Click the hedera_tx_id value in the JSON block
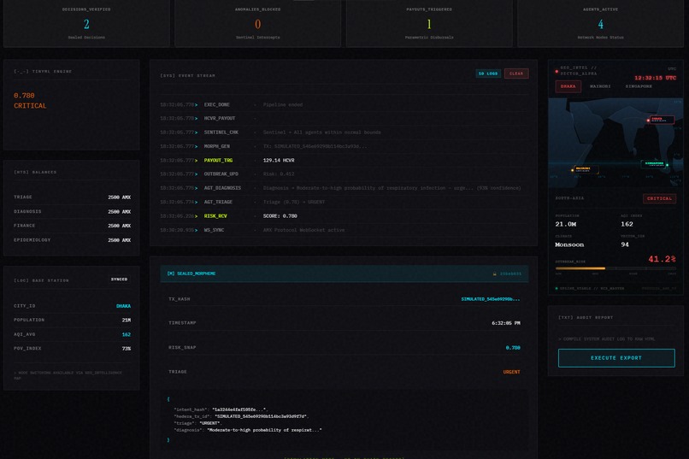 (x=261, y=416)
